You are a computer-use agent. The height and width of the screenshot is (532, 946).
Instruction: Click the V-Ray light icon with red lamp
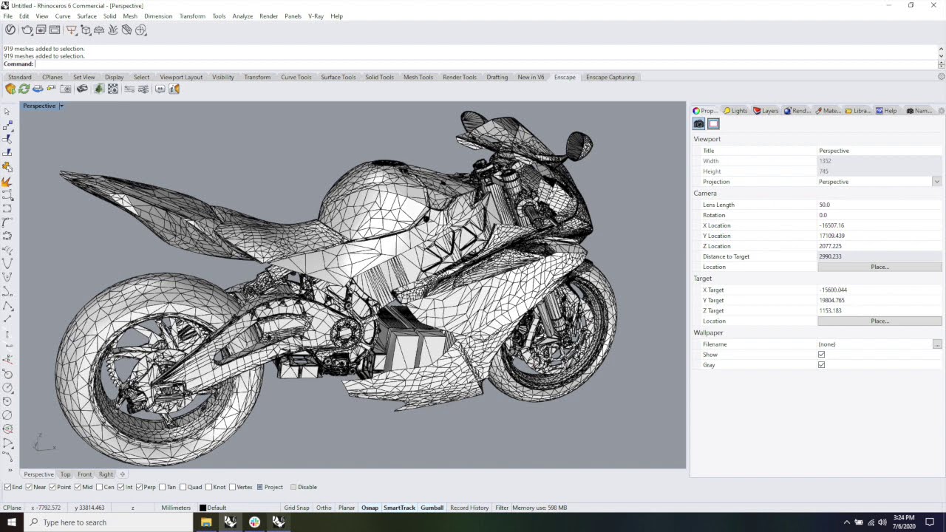71,30
